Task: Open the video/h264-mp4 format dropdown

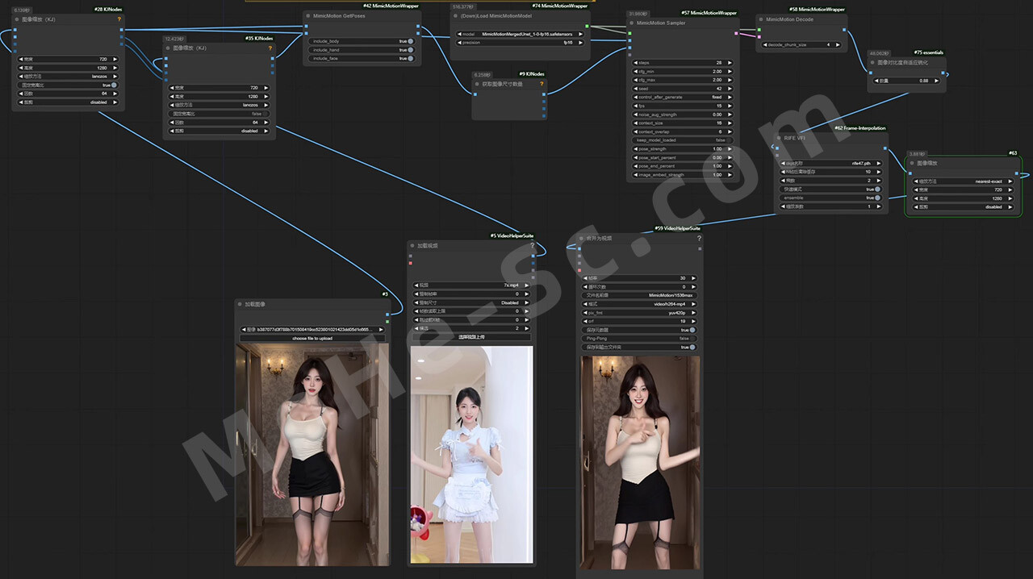Action: point(638,304)
